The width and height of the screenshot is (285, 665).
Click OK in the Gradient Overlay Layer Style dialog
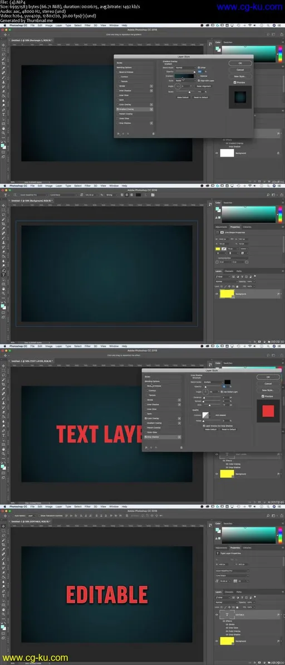(x=240, y=63)
